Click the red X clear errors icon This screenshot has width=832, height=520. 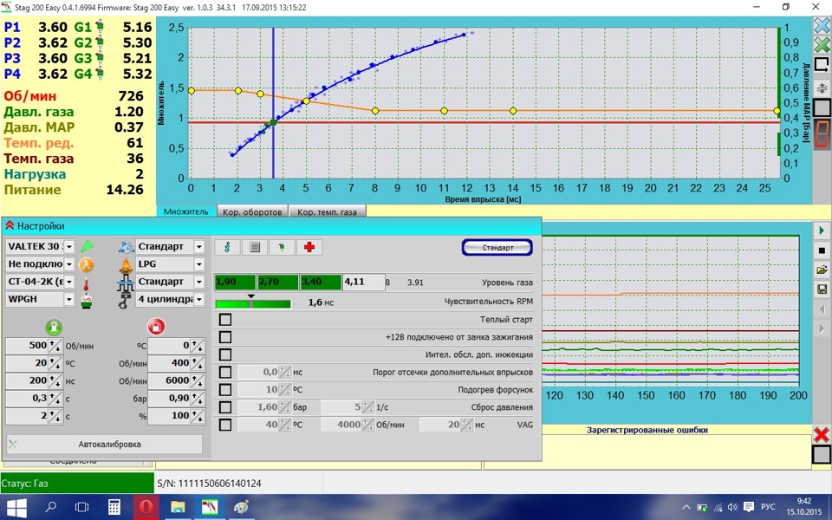point(822,433)
